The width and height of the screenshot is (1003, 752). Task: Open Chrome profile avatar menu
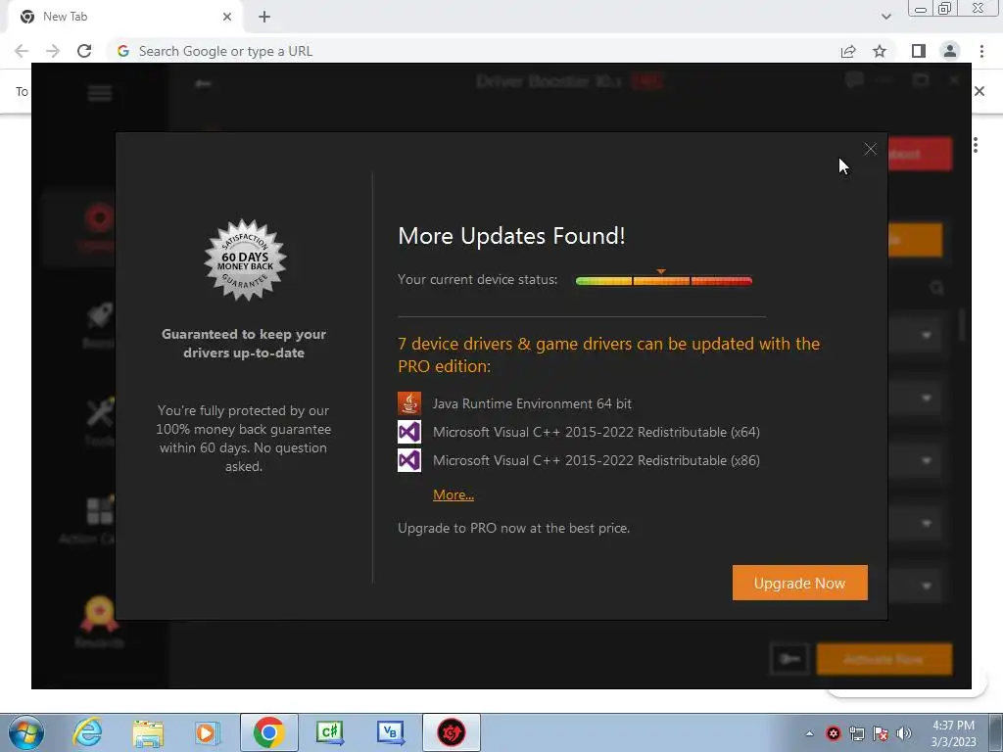click(950, 51)
